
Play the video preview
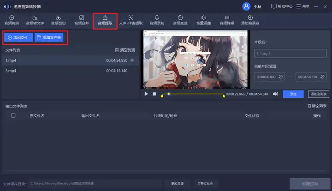click(x=146, y=94)
